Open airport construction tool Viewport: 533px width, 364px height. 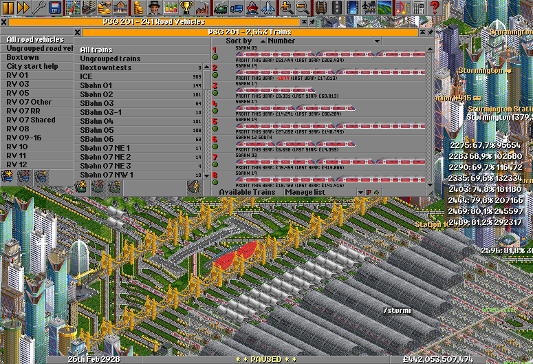[x=367, y=8]
